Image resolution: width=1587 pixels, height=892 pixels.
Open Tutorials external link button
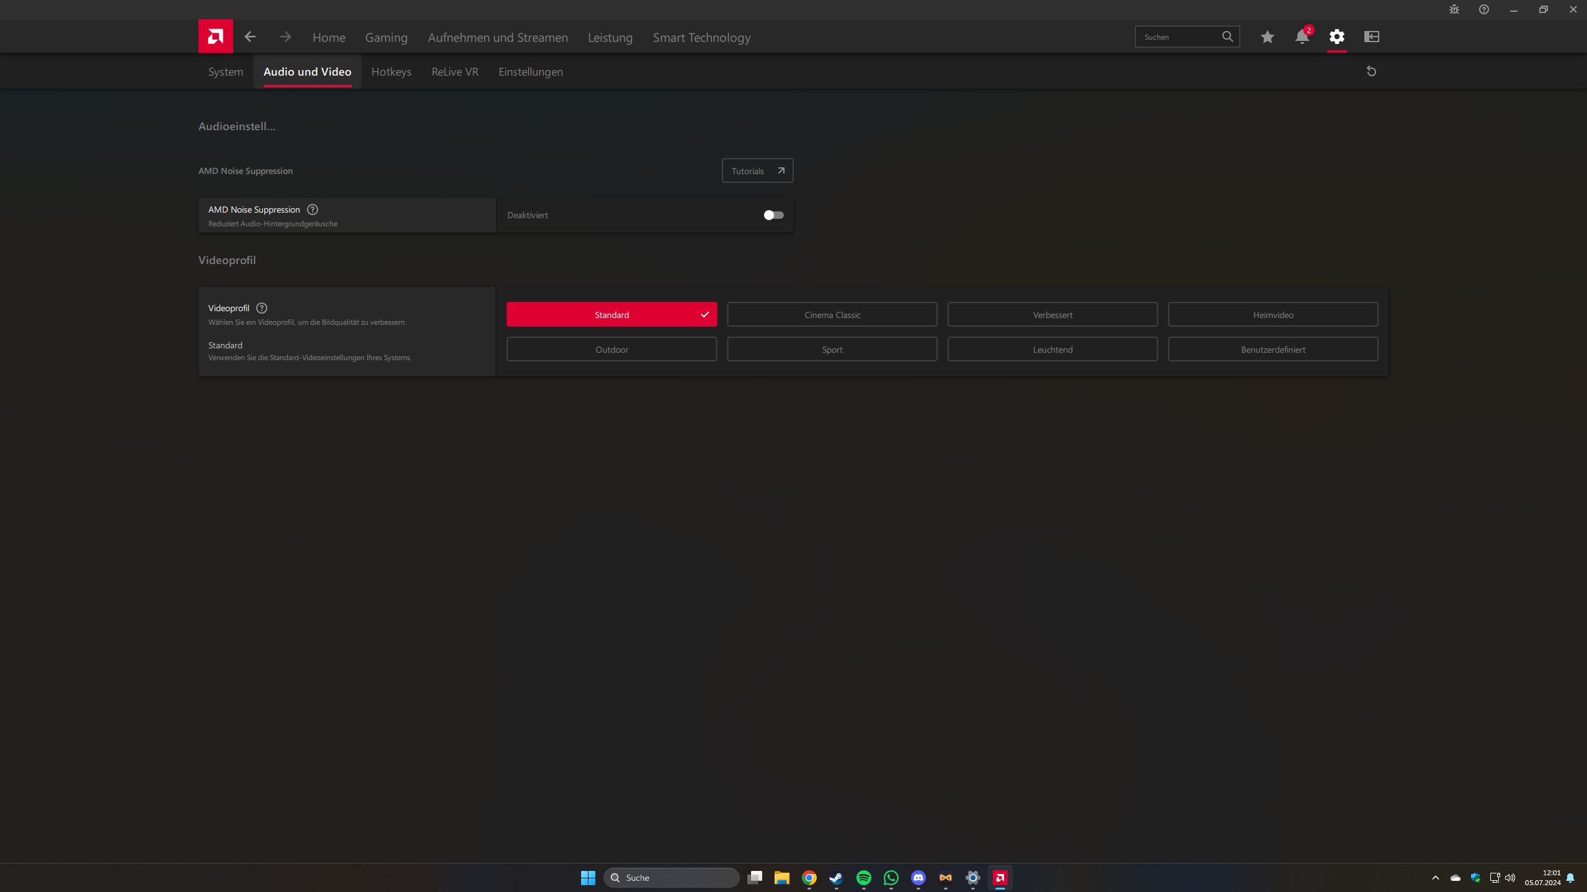[757, 171]
